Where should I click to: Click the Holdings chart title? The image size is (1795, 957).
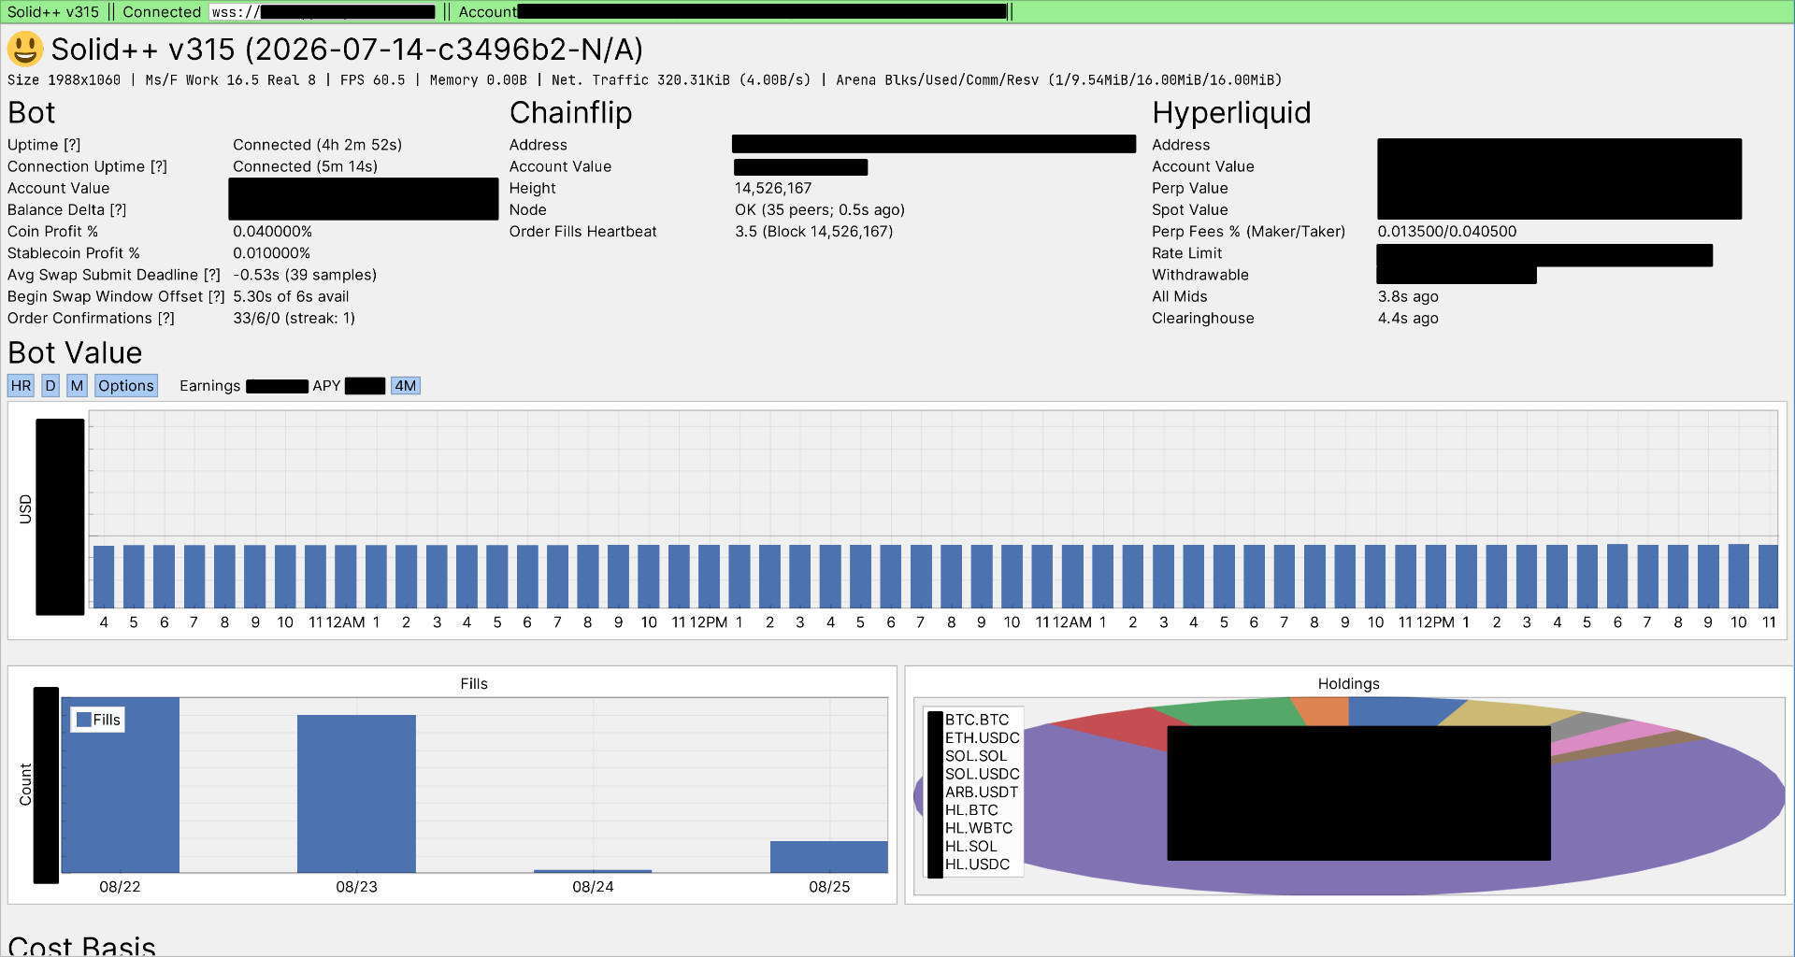pos(1348,684)
